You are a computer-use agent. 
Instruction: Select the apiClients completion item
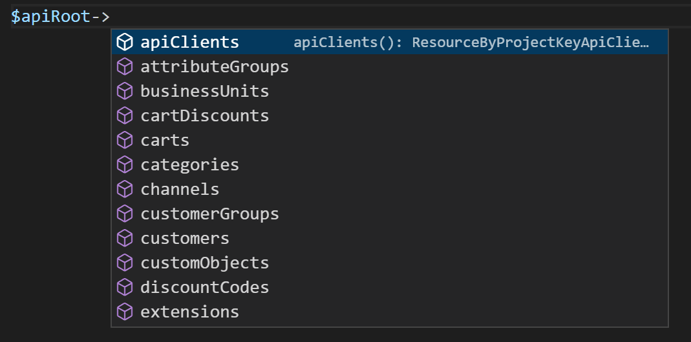(189, 43)
